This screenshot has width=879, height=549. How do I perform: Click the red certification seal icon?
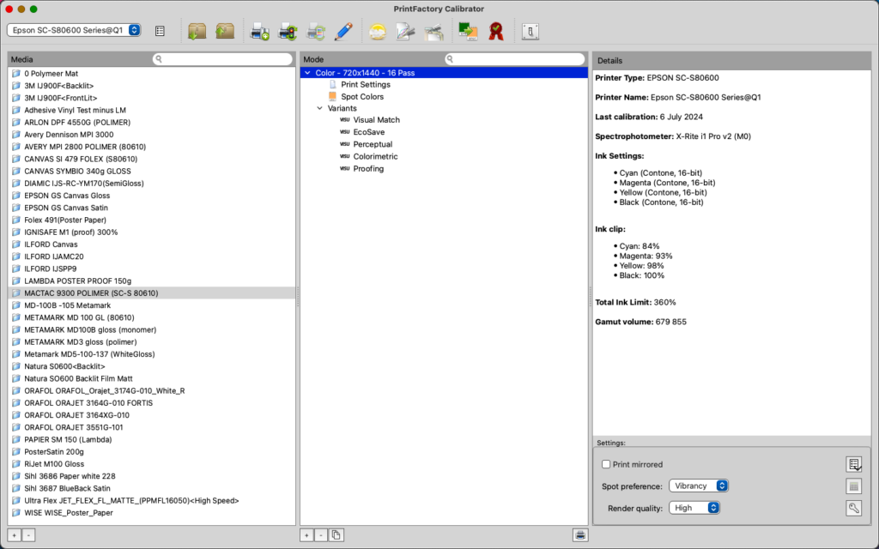click(x=495, y=32)
